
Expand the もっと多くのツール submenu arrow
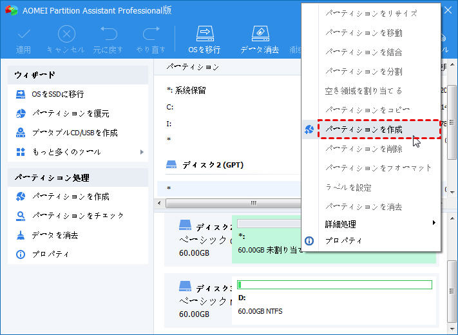pyautogui.click(x=142, y=152)
